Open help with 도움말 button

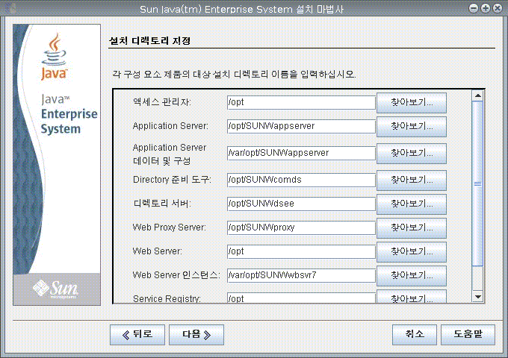[x=468, y=335]
